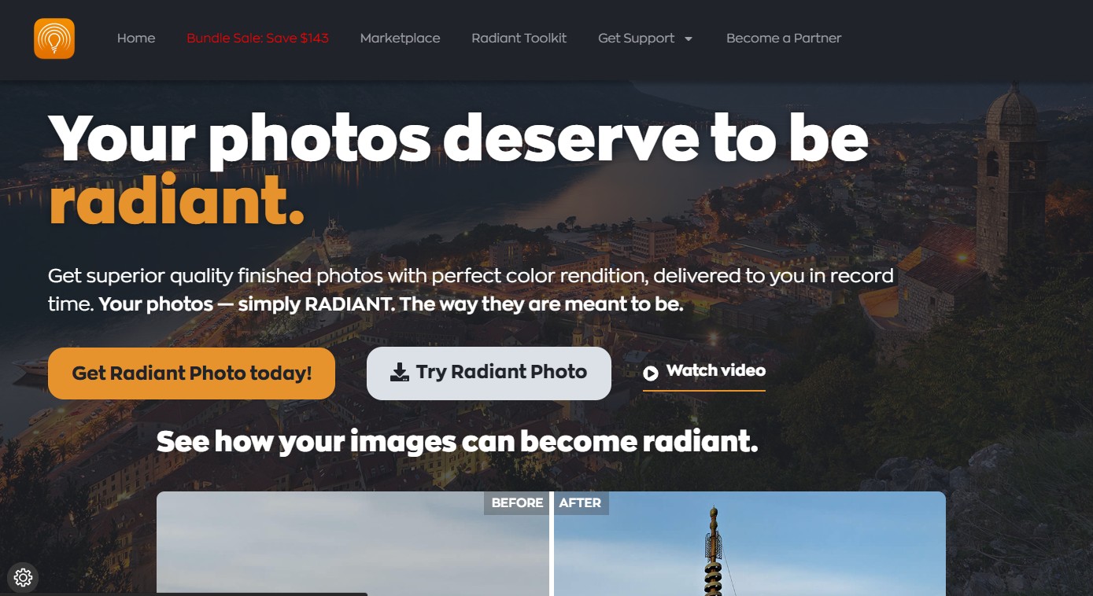This screenshot has height=596, width=1093.
Task: Click the before/after comparison divider handle
Action: pyautogui.click(x=551, y=544)
